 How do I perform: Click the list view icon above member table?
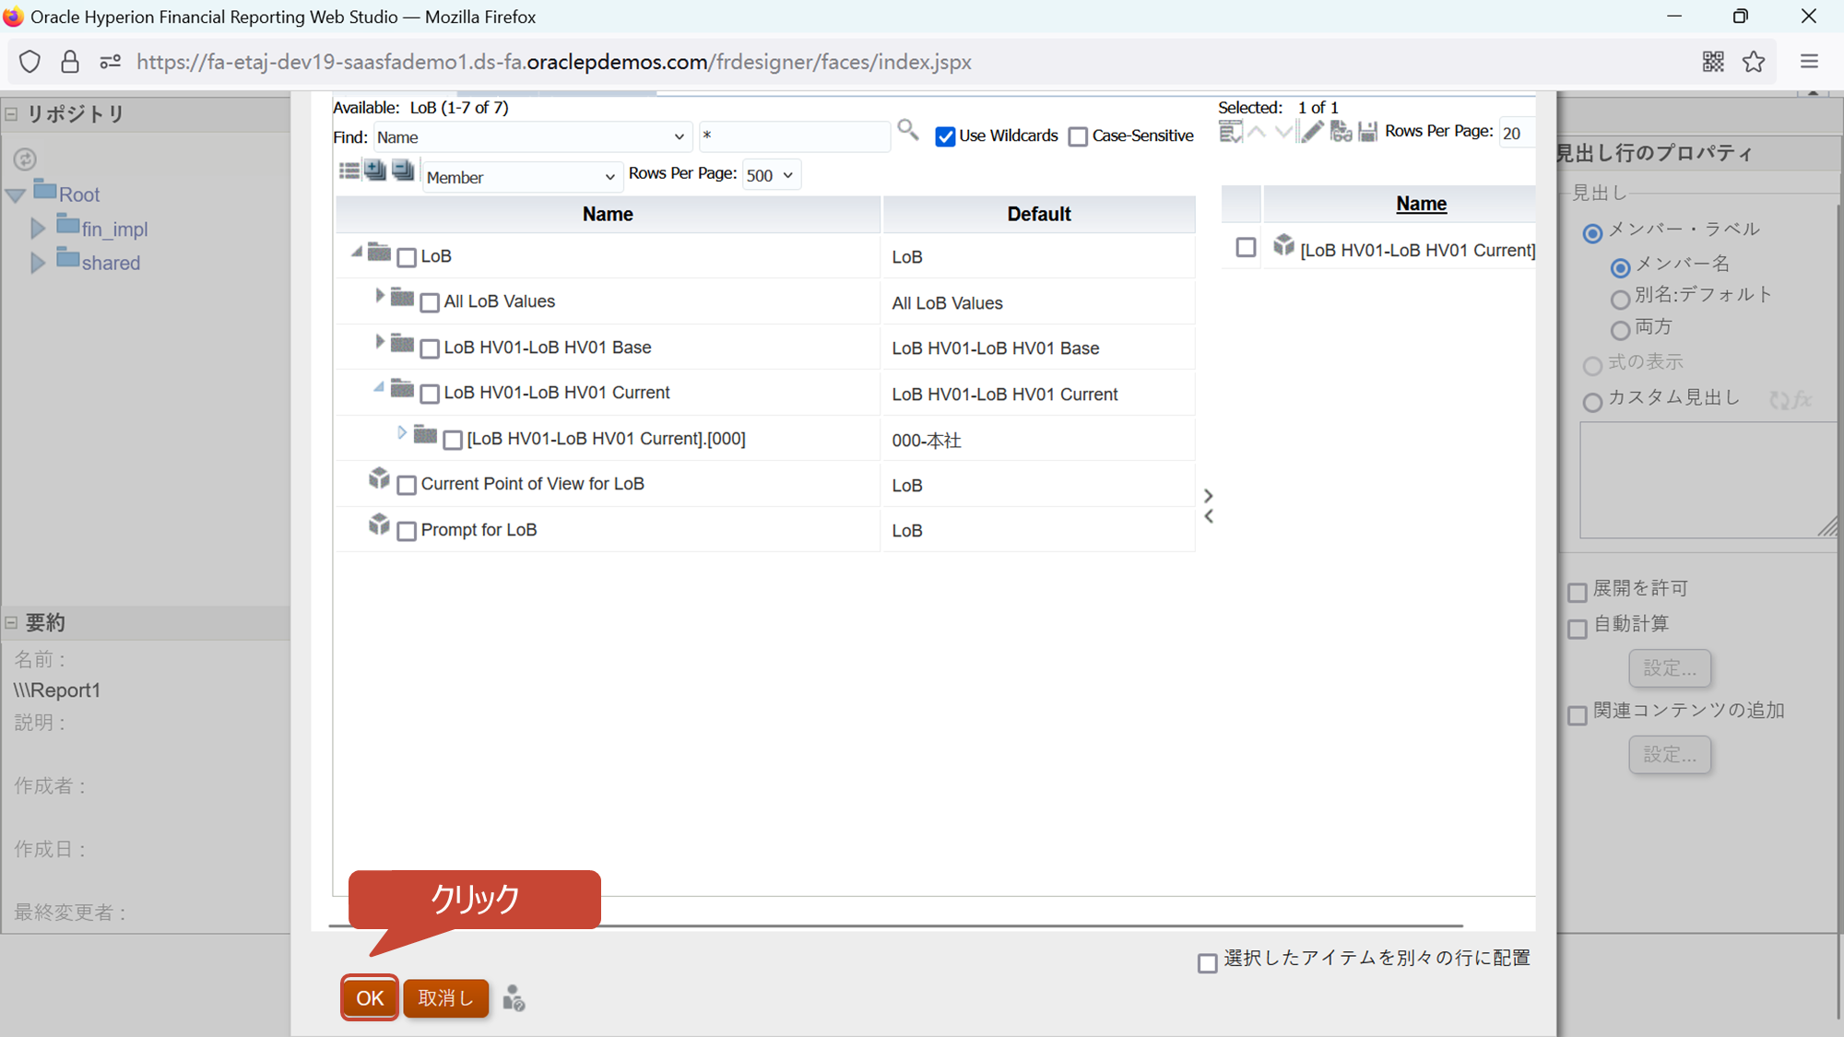pos(349,171)
